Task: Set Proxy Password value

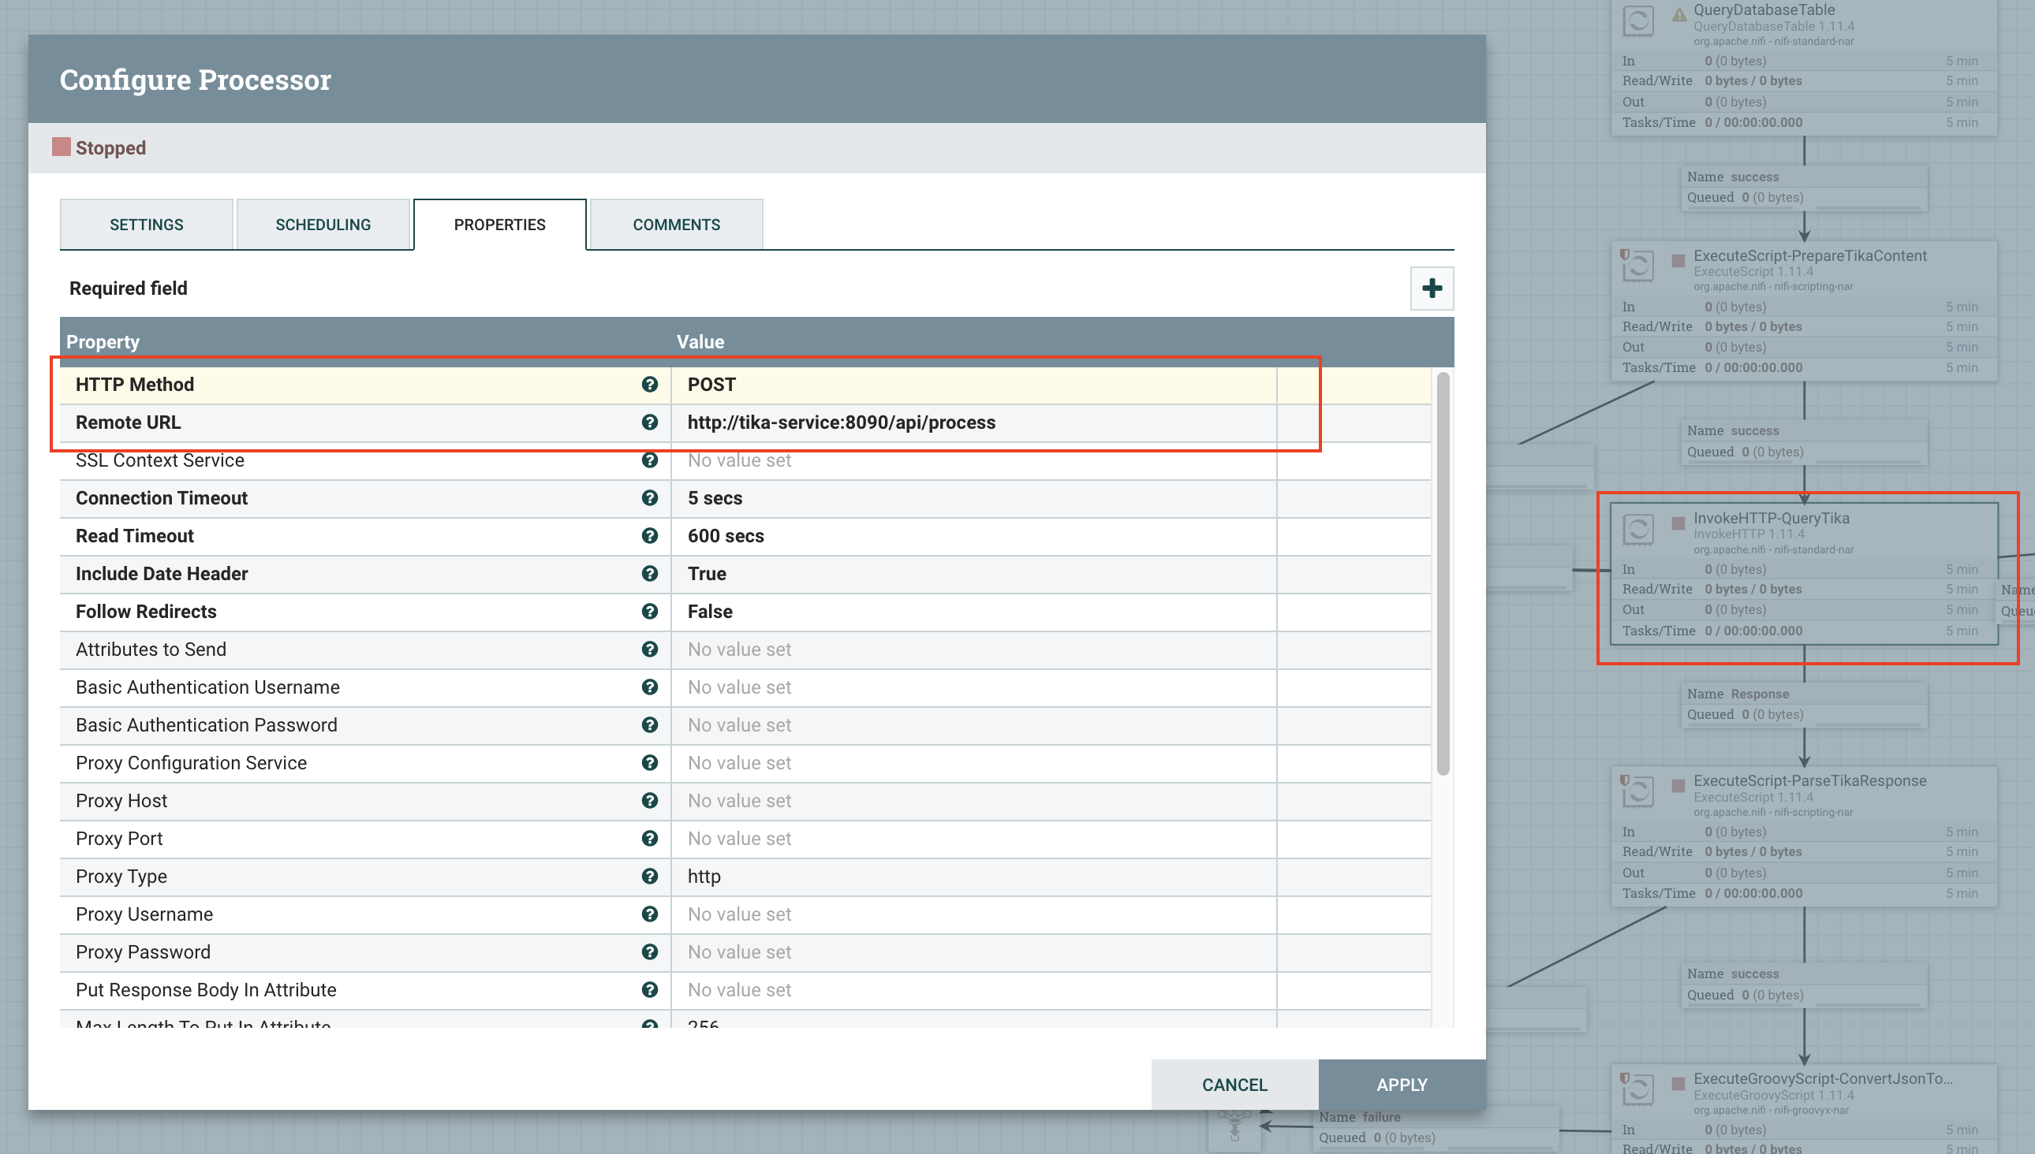Action: click(974, 952)
